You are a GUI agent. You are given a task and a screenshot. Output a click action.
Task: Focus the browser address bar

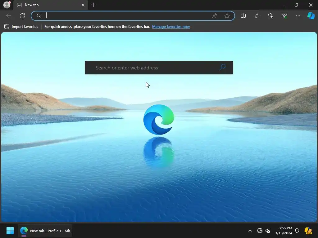(133, 16)
